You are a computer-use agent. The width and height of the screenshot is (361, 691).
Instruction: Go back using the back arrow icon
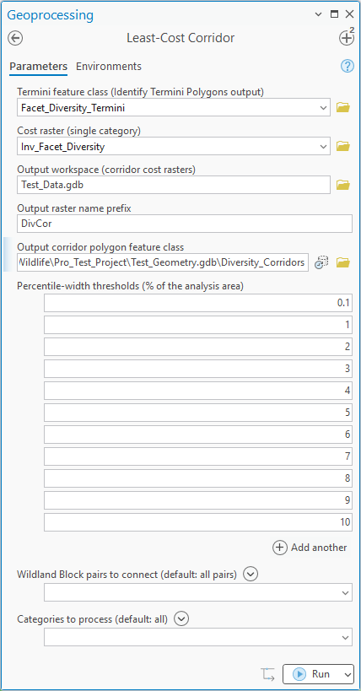pos(15,38)
